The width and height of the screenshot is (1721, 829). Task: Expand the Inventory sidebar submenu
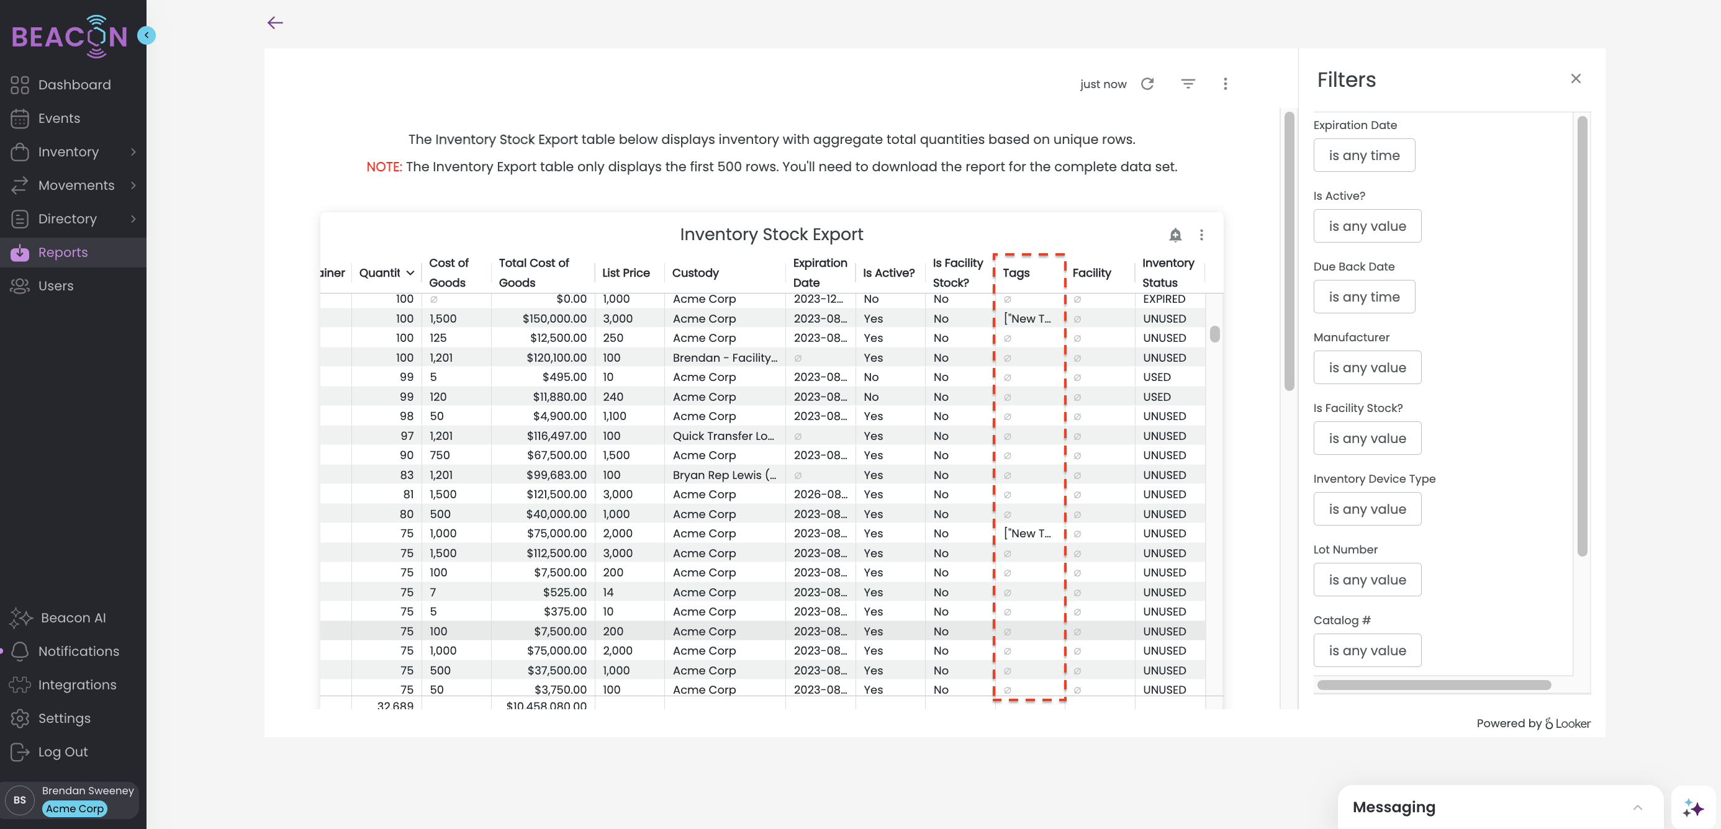[x=133, y=152]
